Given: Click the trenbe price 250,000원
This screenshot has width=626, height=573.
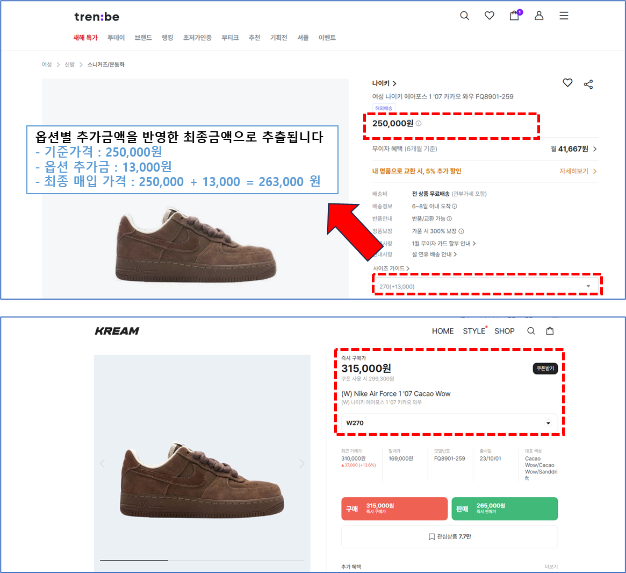Looking at the screenshot, I should (x=393, y=123).
